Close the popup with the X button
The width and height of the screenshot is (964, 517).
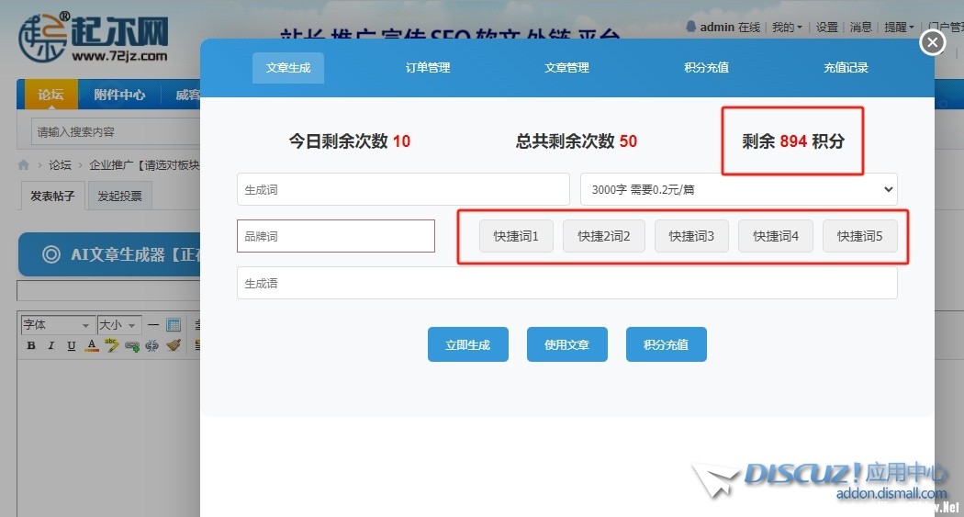point(933,42)
